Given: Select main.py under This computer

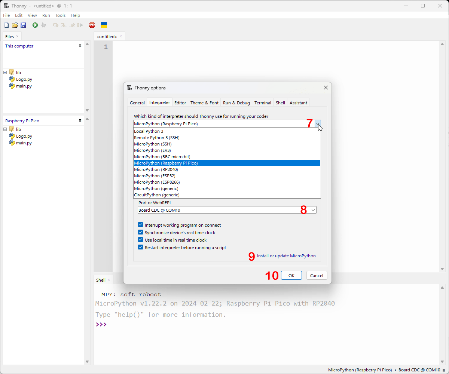Looking at the screenshot, I should (x=23, y=86).
